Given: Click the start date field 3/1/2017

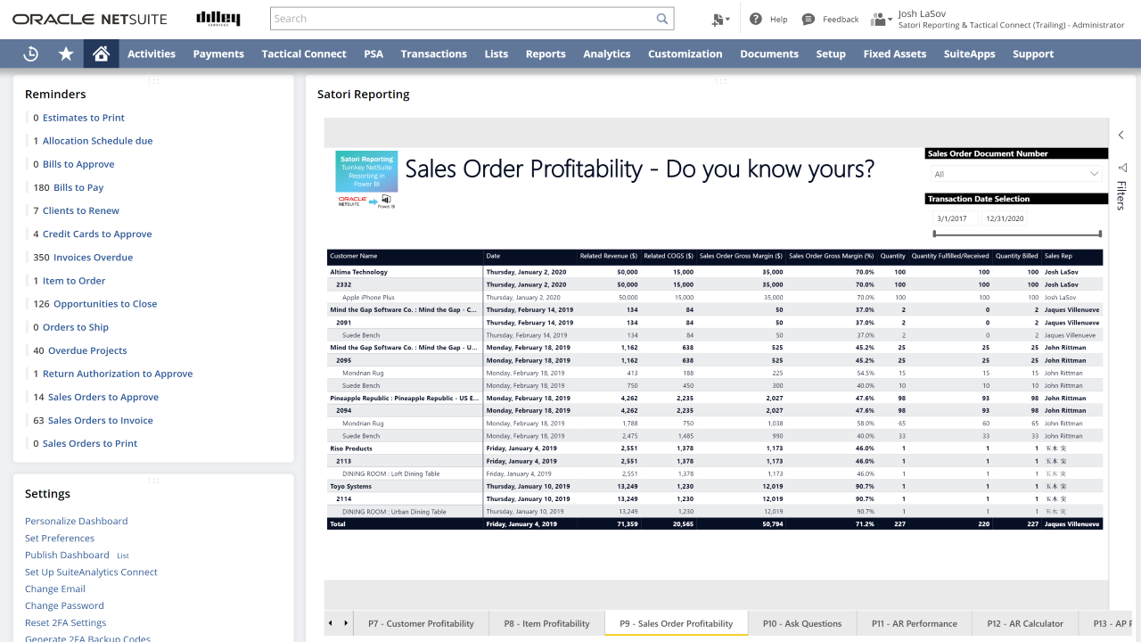Looking at the screenshot, I should coord(953,218).
